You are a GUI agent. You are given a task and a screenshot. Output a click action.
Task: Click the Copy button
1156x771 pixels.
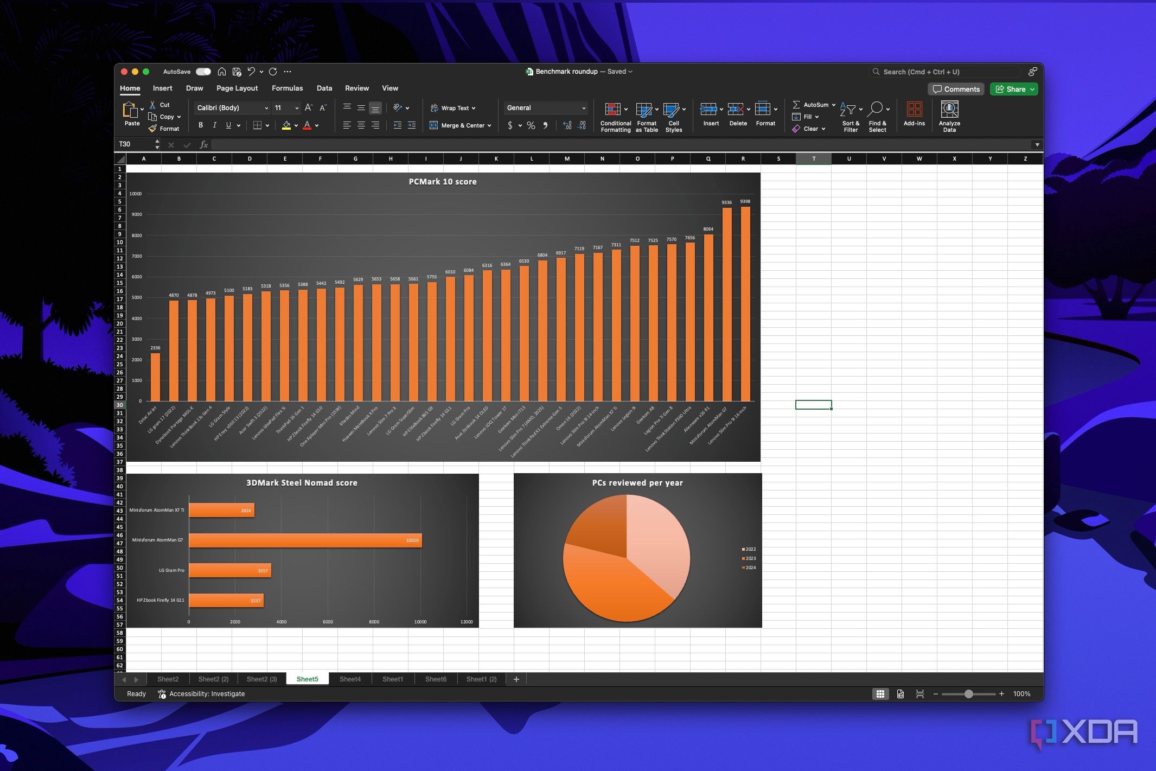164,117
